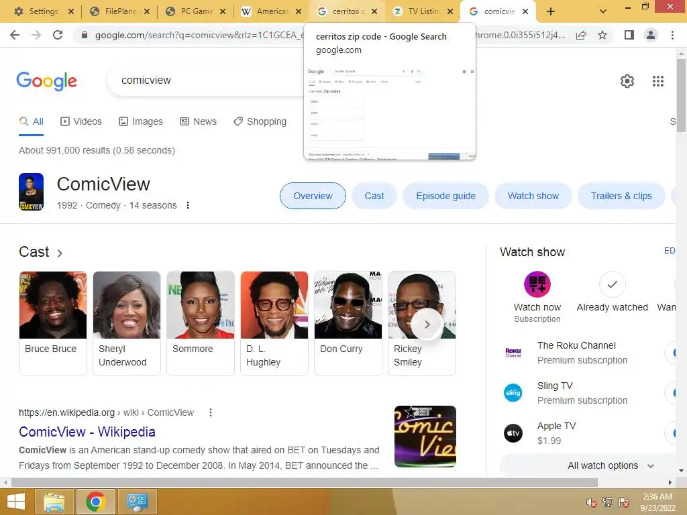Image resolution: width=687 pixels, height=515 pixels.
Task: Click the BET ComicView logo thumbnail
Action: [x=425, y=436]
